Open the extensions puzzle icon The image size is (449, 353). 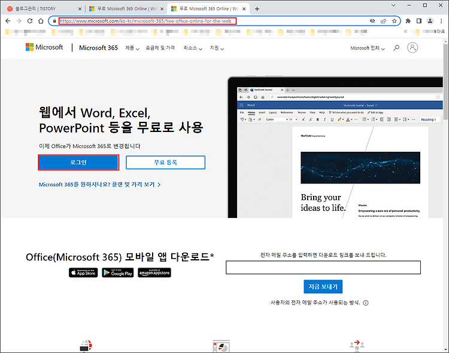point(408,21)
